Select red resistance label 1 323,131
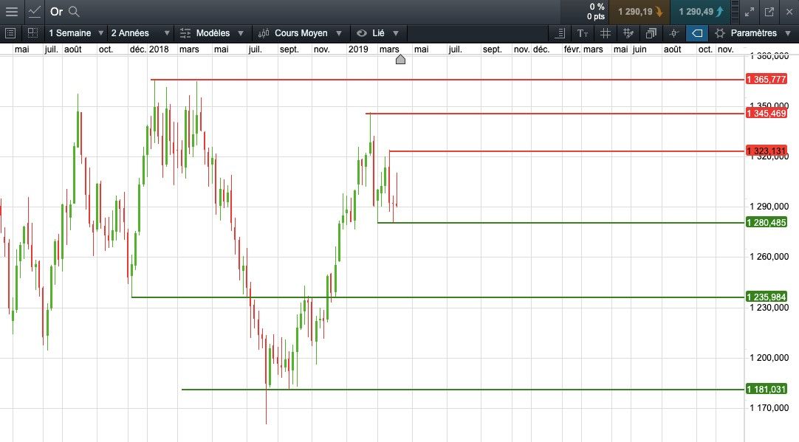Screen dimensions: 799x442 point(767,151)
